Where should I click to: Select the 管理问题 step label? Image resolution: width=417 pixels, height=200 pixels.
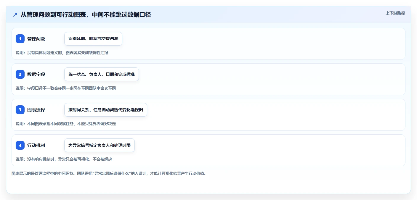(x=36, y=39)
